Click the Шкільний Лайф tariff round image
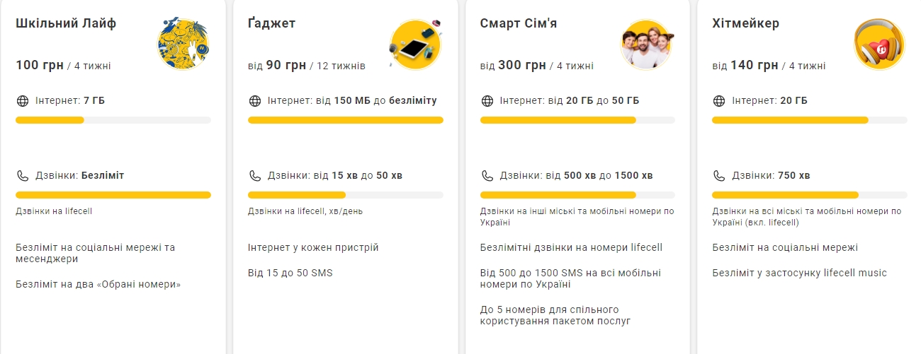This screenshot has width=921, height=354. pos(183,45)
